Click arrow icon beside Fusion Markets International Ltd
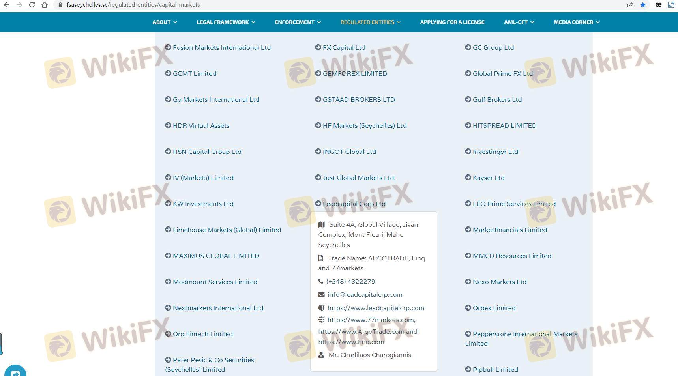 (x=168, y=47)
